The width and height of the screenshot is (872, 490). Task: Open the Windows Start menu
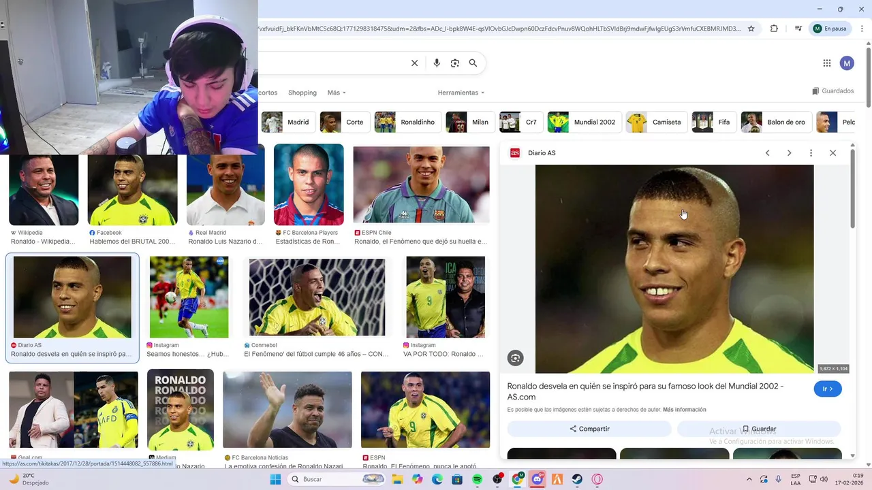(275, 479)
